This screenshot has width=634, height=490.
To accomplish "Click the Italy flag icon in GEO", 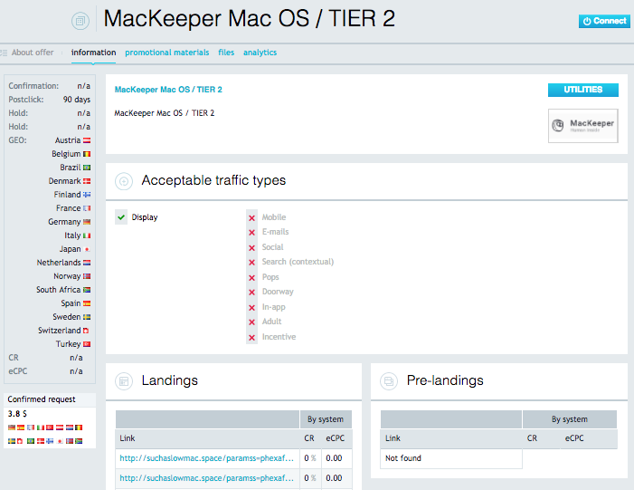I will click(x=87, y=235).
